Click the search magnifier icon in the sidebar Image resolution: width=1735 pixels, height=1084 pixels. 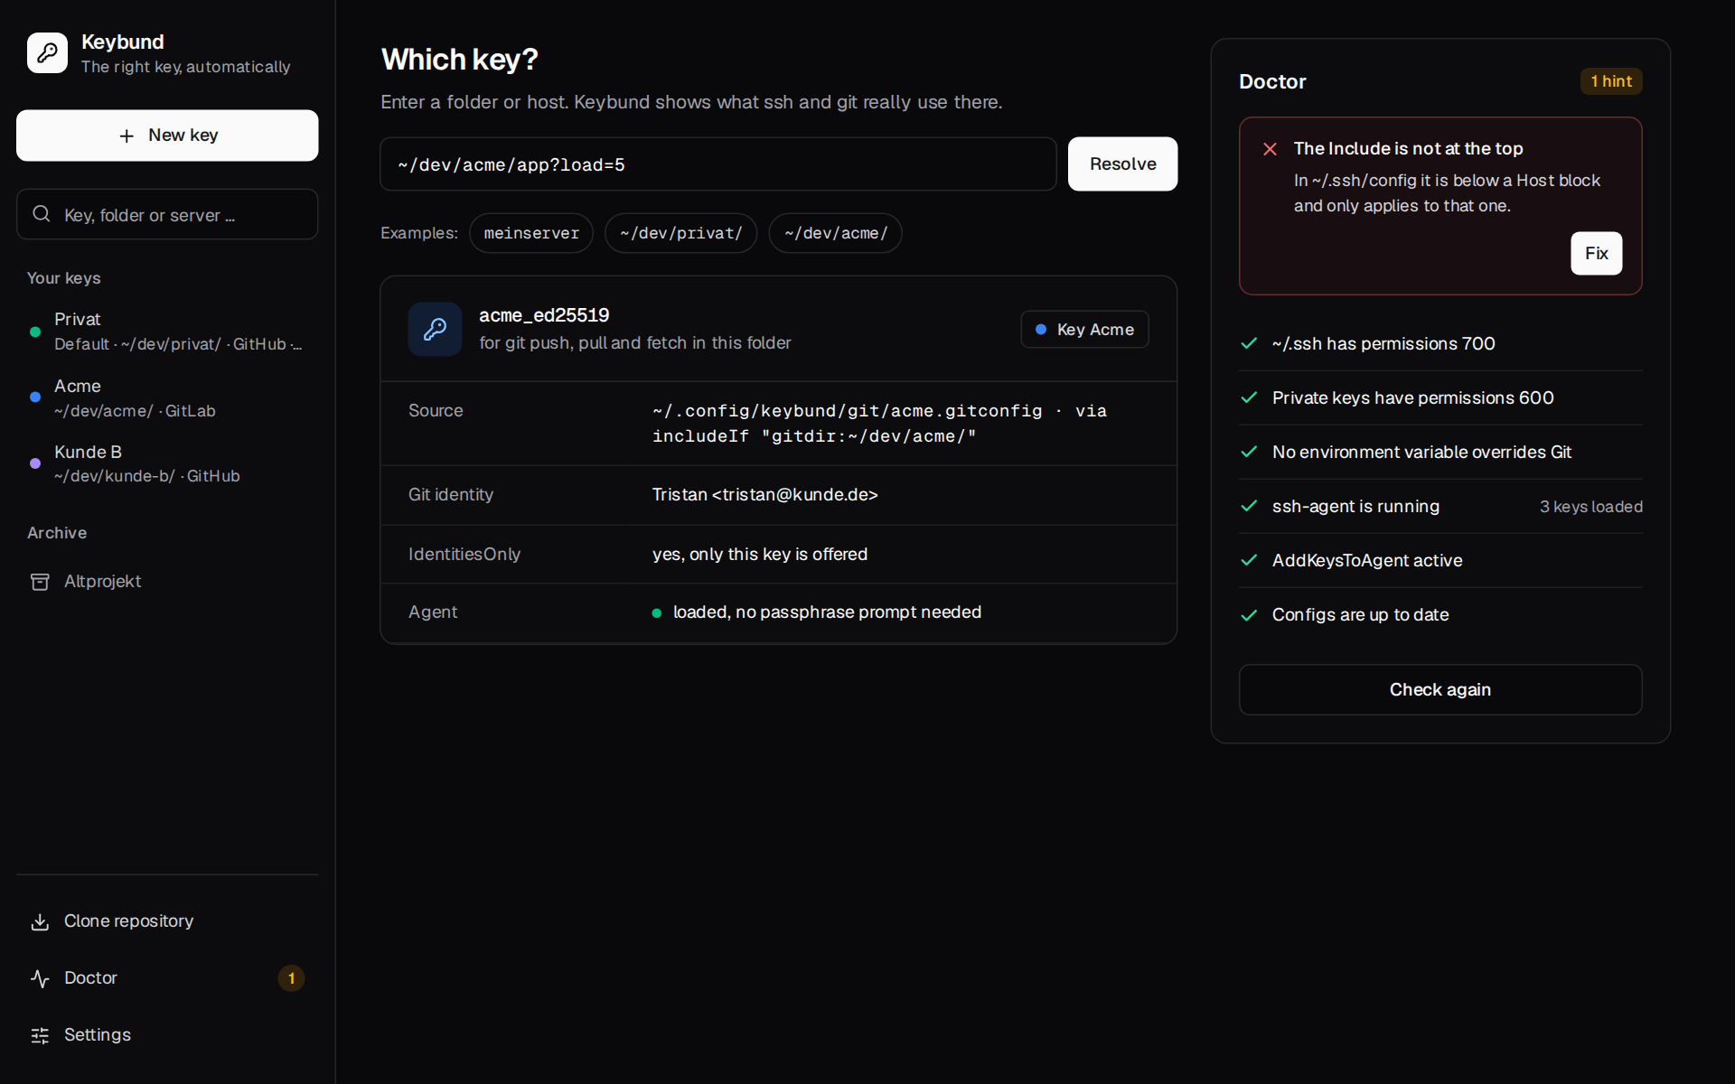point(42,214)
